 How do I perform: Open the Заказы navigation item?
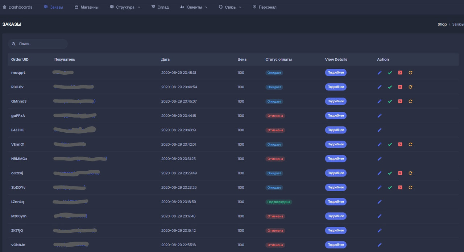pos(53,7)
